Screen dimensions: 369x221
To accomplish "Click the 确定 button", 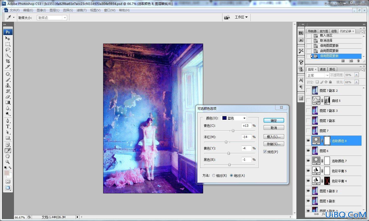I will point(274,121).
